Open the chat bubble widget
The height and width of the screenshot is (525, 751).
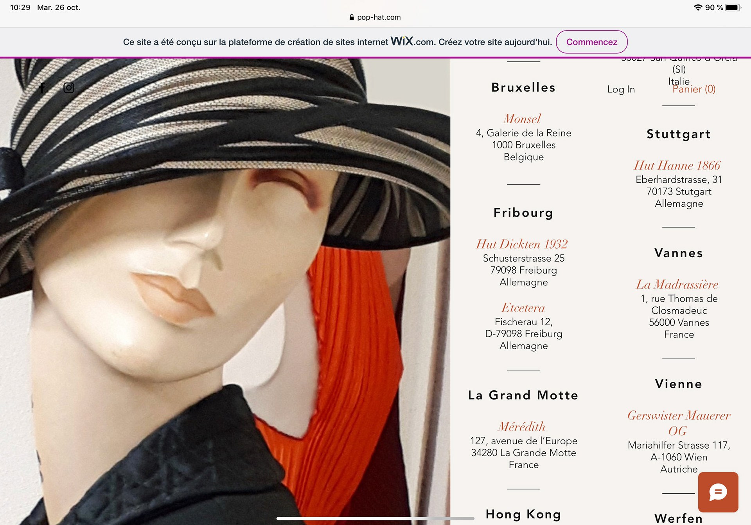718,492
